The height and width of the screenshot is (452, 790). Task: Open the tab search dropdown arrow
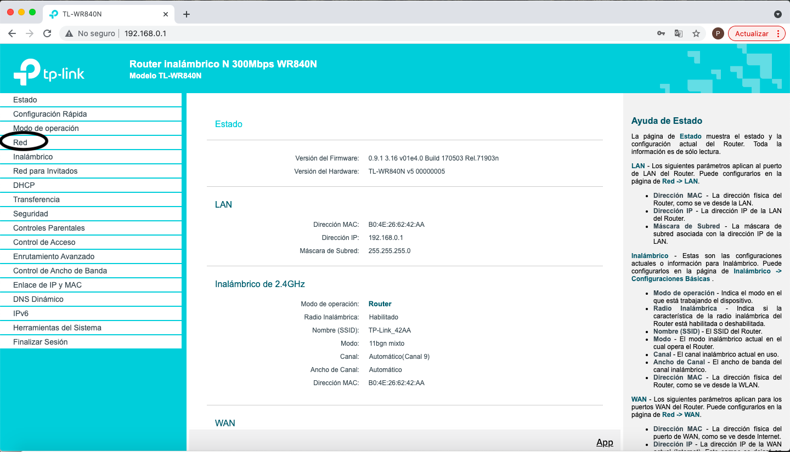coord(777,14)
